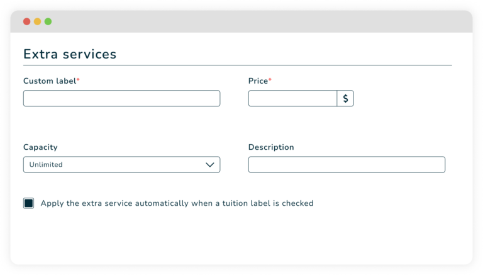Click the dollar sign currency icon

point(345,99)
